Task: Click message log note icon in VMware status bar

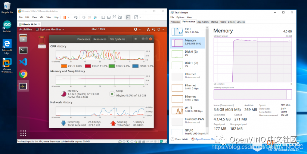Action: (161, 141)
